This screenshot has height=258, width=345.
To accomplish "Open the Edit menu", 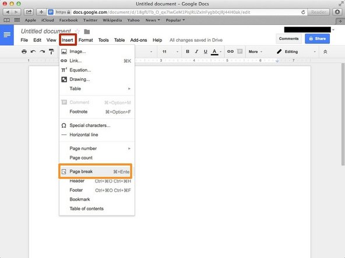I will click(x=37, y=40).
